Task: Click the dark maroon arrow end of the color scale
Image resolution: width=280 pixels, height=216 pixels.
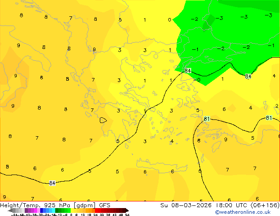Action: pos(127,210)
